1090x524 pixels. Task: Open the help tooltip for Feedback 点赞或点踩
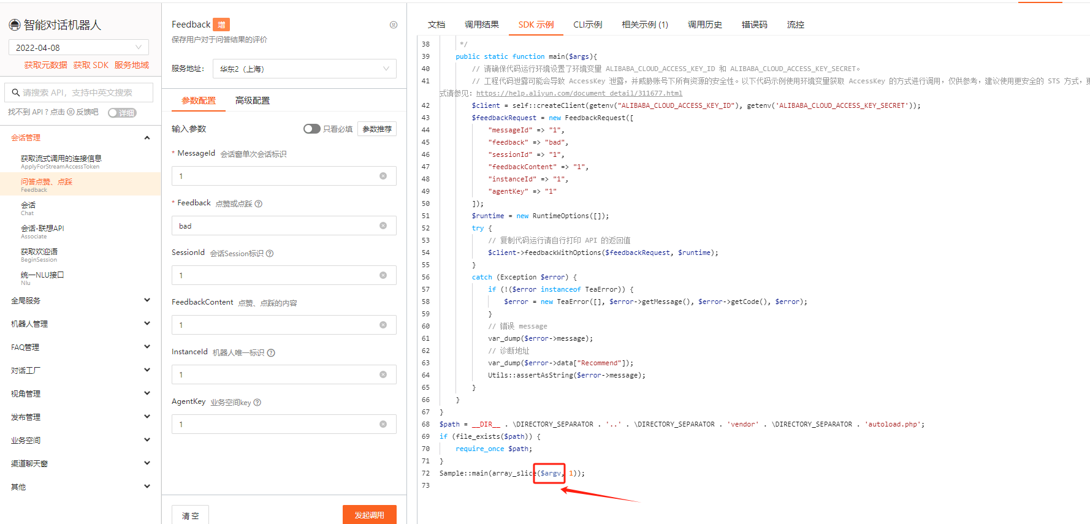pos(258,203)
